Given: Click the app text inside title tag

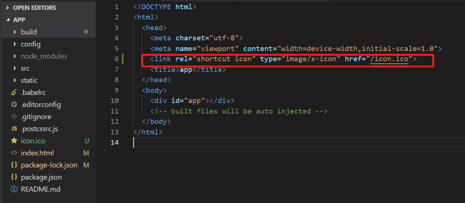Looking at the screenshot, I should (x=186, y=69).
